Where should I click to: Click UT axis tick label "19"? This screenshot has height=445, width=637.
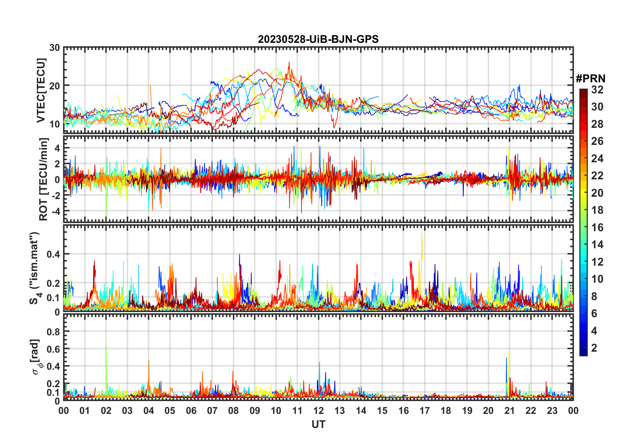point(467,411)
